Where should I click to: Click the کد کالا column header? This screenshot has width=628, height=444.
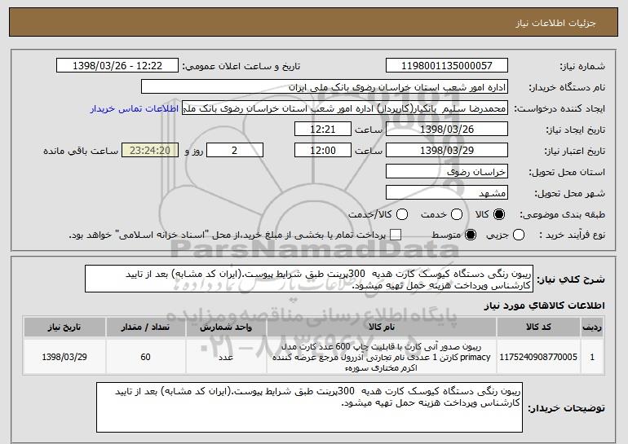[x=538, y=327]
